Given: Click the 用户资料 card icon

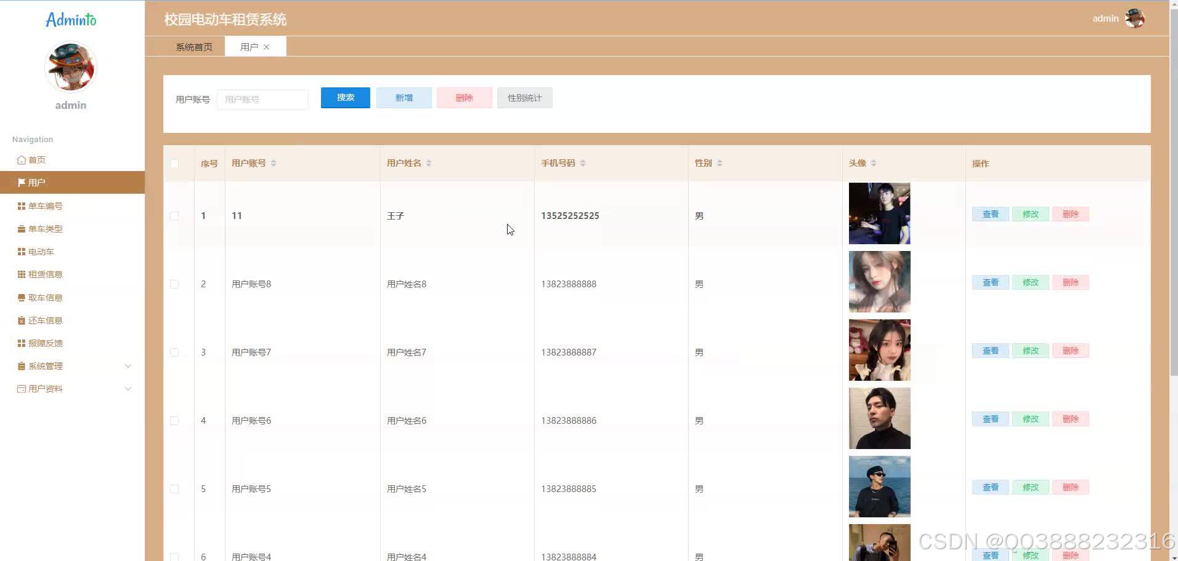Looking at the screenshot, I should pyautogui.click(x=22, y=389).
